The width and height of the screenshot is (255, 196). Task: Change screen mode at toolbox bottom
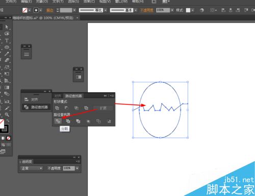(x=3, y=152)
